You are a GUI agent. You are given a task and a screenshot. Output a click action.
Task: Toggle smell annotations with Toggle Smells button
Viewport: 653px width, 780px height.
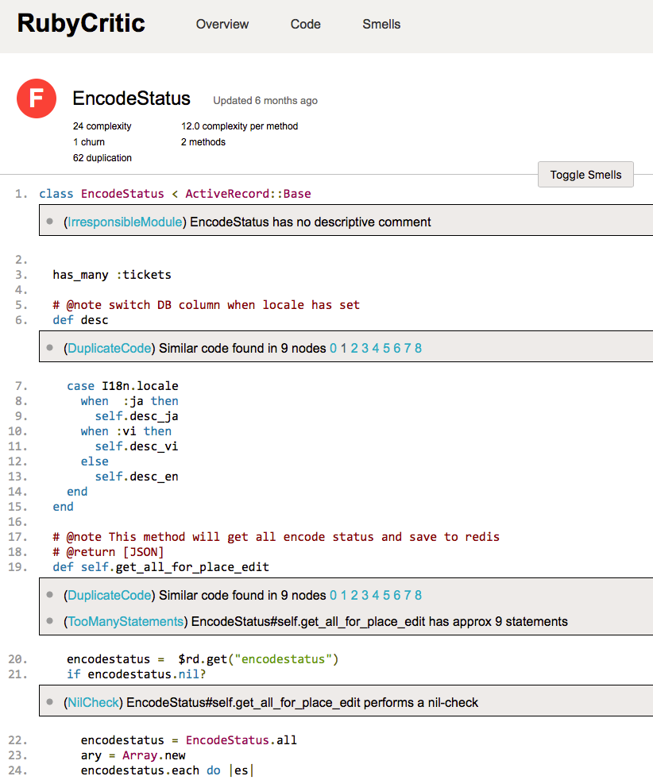585,174
